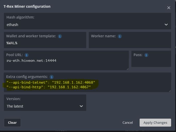Show info tooltip for Pass field
The height and width of the screenshot is (132, 176).
click(x=146, y=55)
